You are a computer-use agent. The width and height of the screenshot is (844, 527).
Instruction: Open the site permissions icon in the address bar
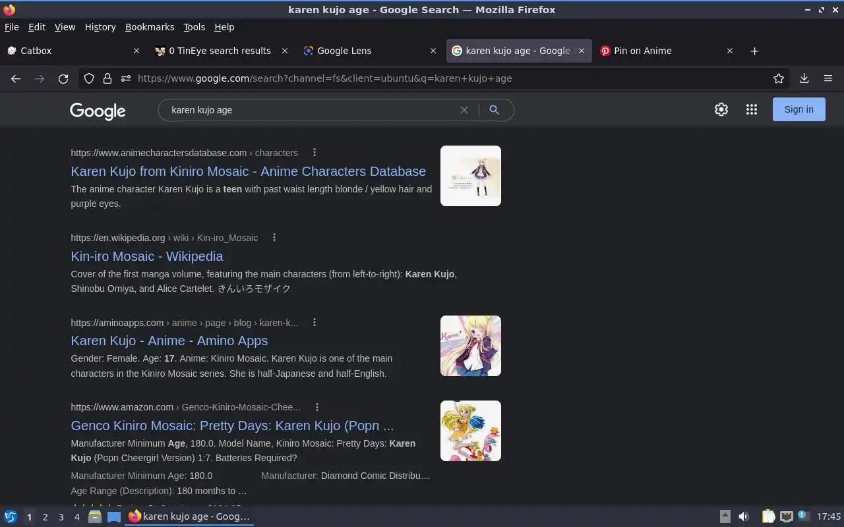(x=126, y=78)
